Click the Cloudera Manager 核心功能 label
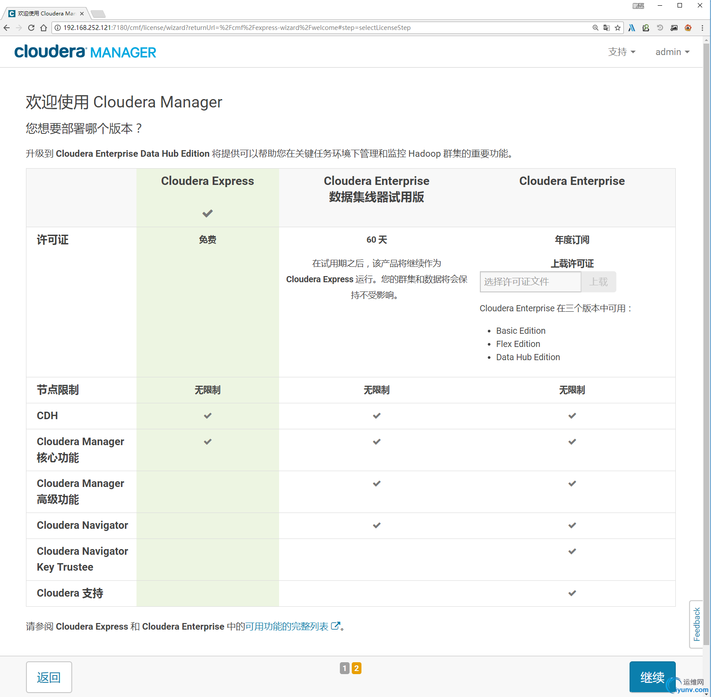Viewport: 711px width, 697px height. point(81,450)
